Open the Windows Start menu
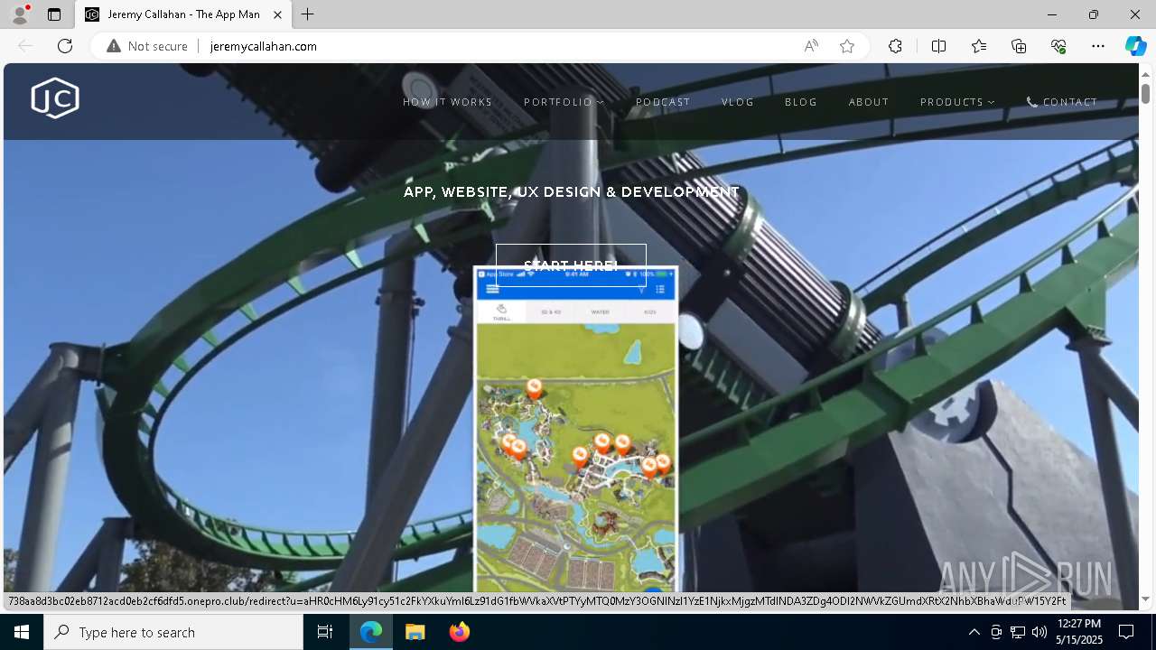1156x650 pixels. 22,632
